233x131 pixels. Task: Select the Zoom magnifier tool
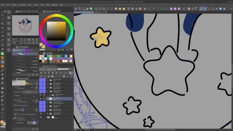coord(3,15)
